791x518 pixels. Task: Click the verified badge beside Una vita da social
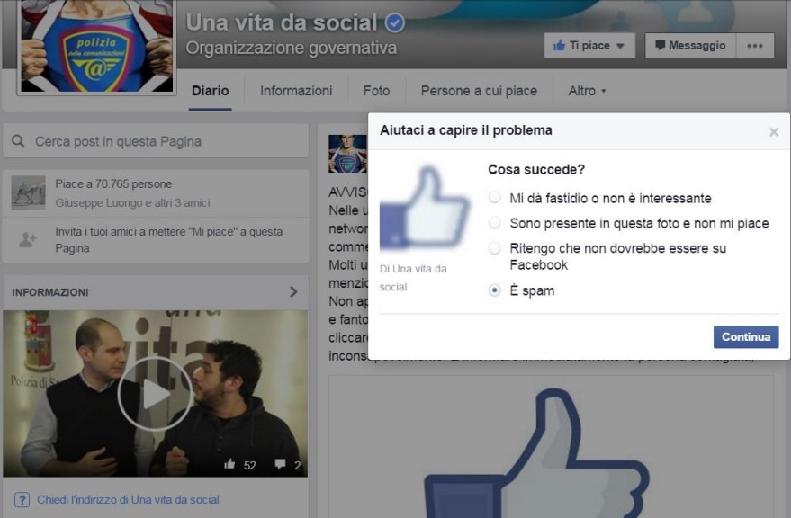pyautogui.click(x=394, y=22)
